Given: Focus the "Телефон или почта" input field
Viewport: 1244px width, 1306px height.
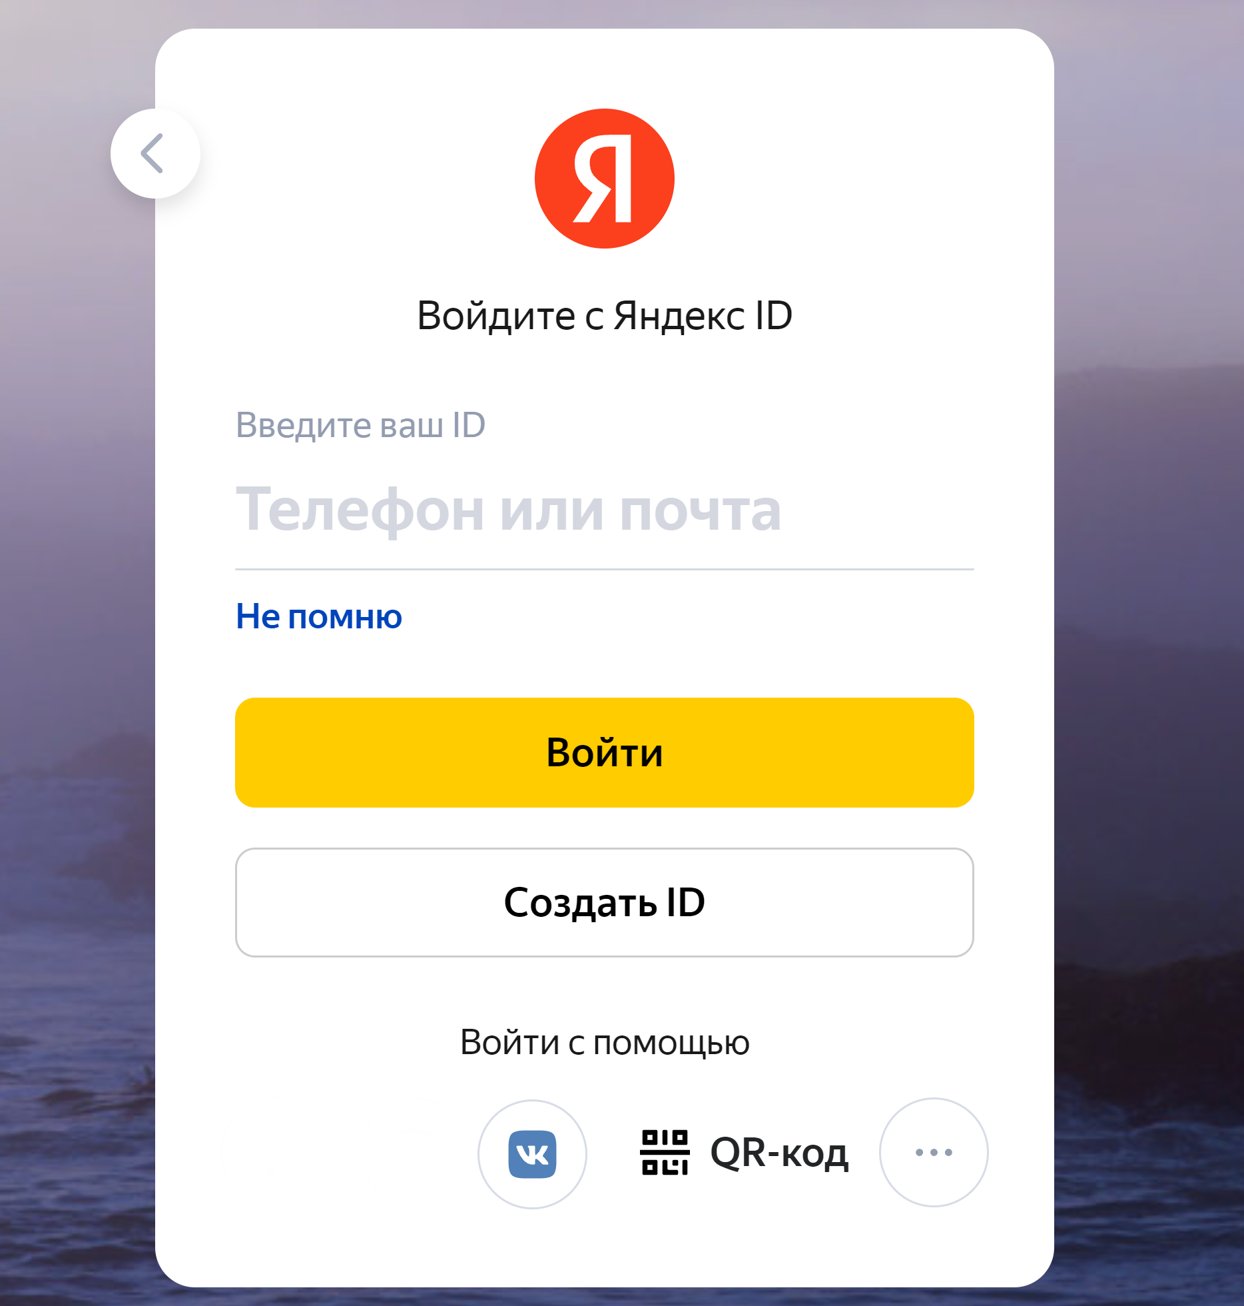Looking at the screenshot, I should point(605,510).
